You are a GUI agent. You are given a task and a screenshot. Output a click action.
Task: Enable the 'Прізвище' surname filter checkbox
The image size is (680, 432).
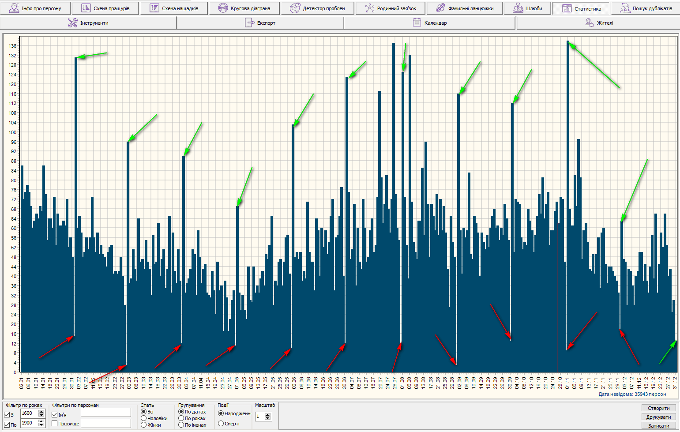point(55,424)
